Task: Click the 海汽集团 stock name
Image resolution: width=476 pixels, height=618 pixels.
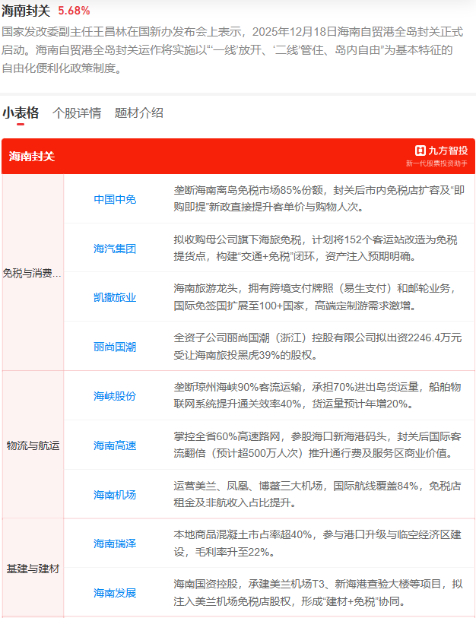Action: [115, 249]
